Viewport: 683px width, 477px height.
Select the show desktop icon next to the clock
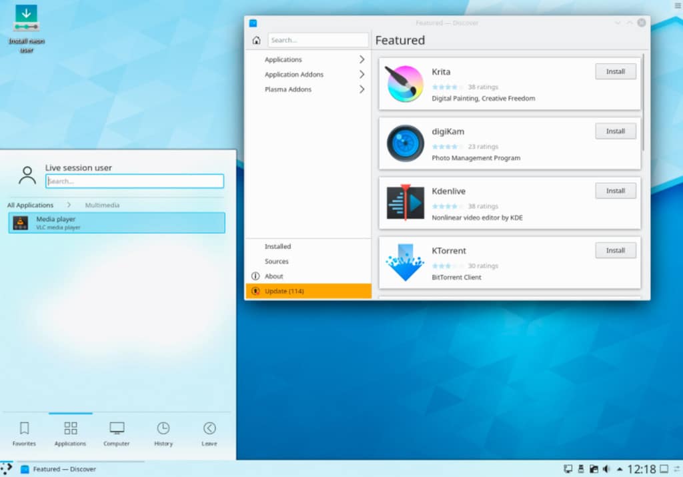tap(664, 469)
